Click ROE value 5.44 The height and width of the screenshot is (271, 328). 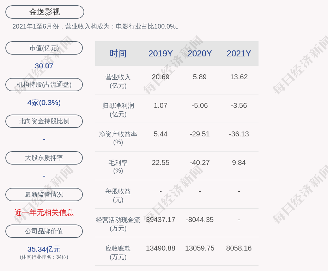[160, 134]
